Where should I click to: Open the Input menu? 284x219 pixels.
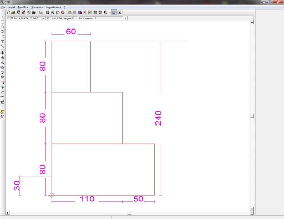click(12, 7)
